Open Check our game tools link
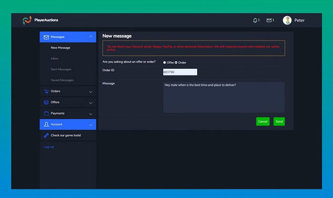The width and height of the screenshot is (333, 198). click(66, 135)
